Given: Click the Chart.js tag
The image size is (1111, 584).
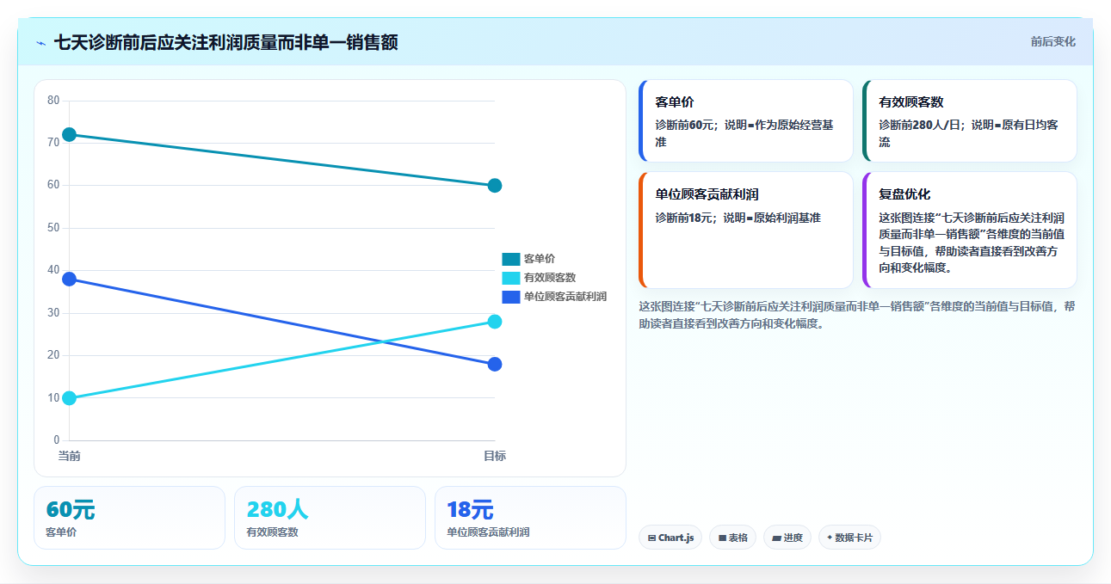Looking at the screenshot, I should [x=670, y=538].
